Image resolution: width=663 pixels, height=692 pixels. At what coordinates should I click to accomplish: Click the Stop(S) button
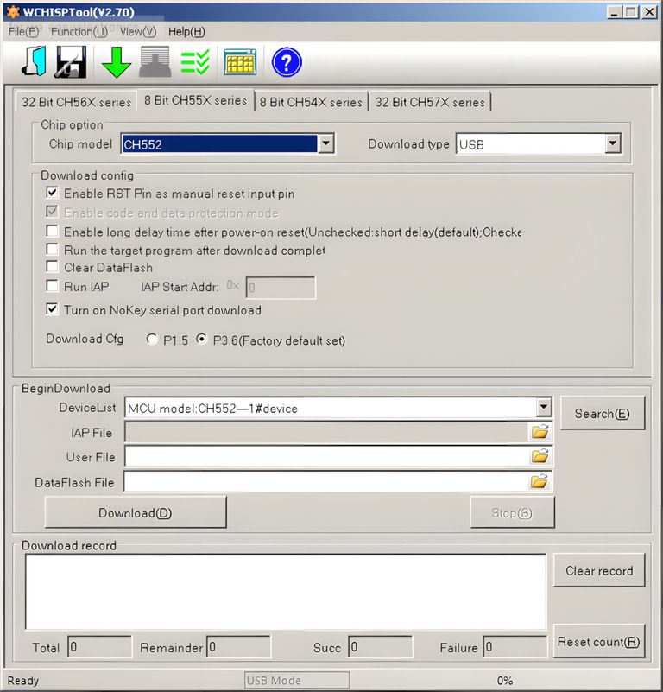(x=512, y=512)
